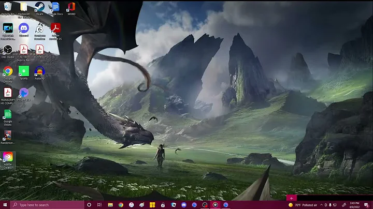Launch OBS Studio from desktop
This screenshot has width=373, height=209.
coord(8,52)
